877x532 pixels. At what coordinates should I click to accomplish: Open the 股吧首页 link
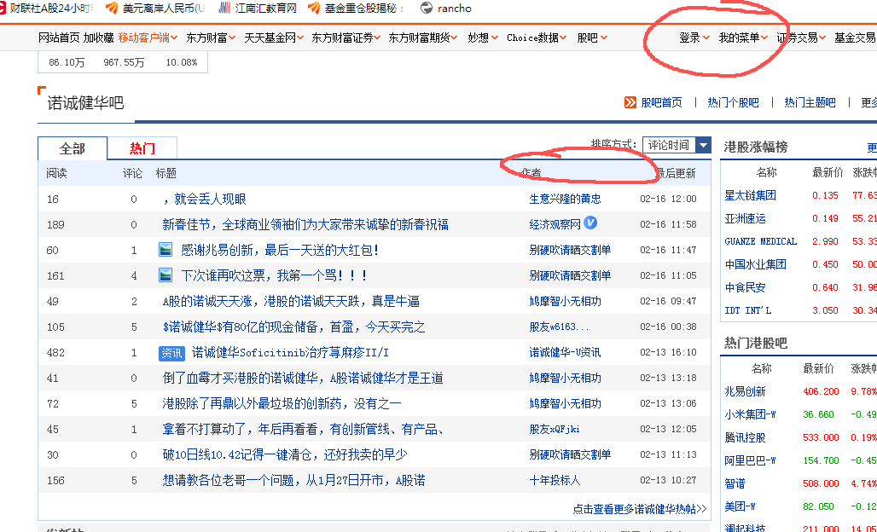[662, 103]
